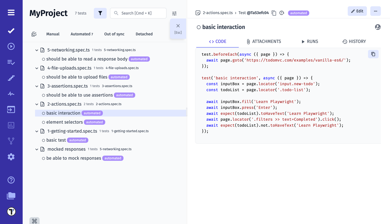Open the Analytics pulse icon in sidebar
The height and width of the screenshot is (224, 390).
[11, 94]
